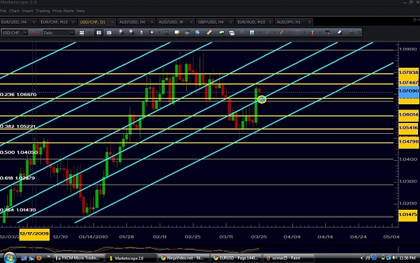
Task: Click the 1.01475 price label
Action: click(x=408, y=215)
